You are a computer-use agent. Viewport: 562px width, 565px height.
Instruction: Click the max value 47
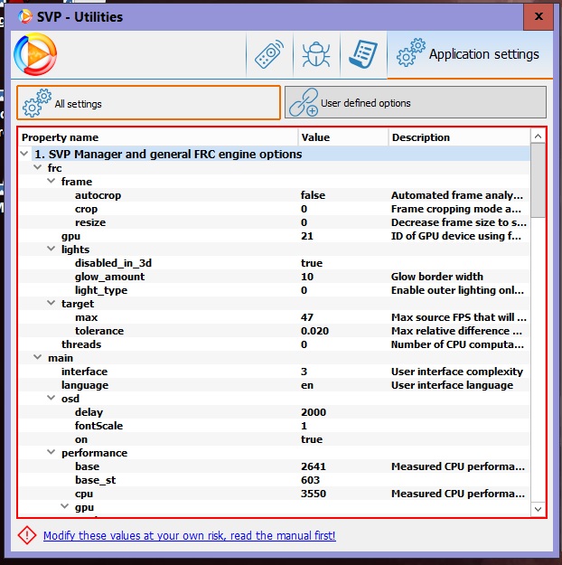coord(307,317)
